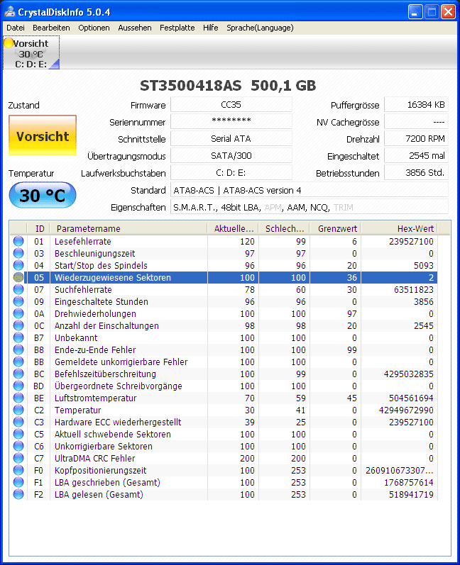
Task: Click the Grenzwert column header
Action: 336,228
